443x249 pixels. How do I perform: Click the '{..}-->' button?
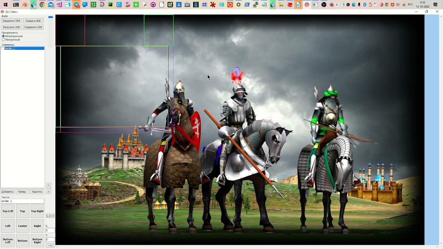[x=50, y=216]
